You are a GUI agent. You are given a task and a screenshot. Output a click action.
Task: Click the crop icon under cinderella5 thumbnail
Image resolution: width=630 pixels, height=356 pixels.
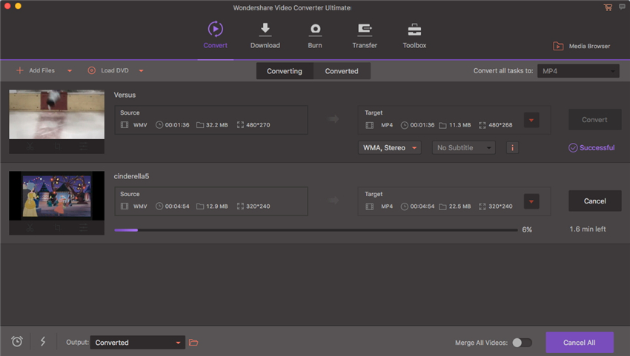(57, 228)
